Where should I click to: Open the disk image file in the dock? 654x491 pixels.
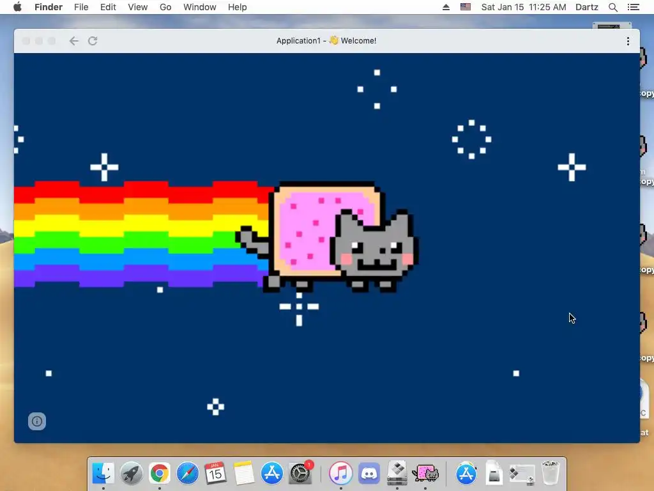tap(494, 474)
